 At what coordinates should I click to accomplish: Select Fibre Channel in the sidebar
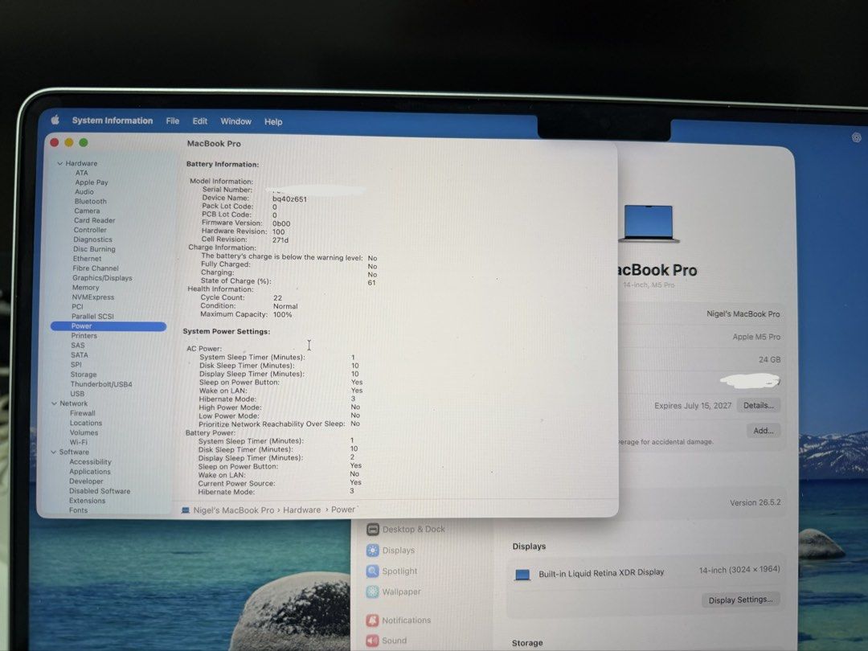pyautogui.click(x=95, y=268)
